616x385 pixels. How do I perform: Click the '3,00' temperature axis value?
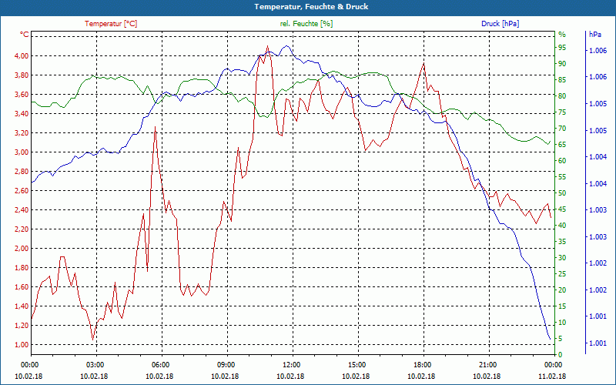pos(22,152)
